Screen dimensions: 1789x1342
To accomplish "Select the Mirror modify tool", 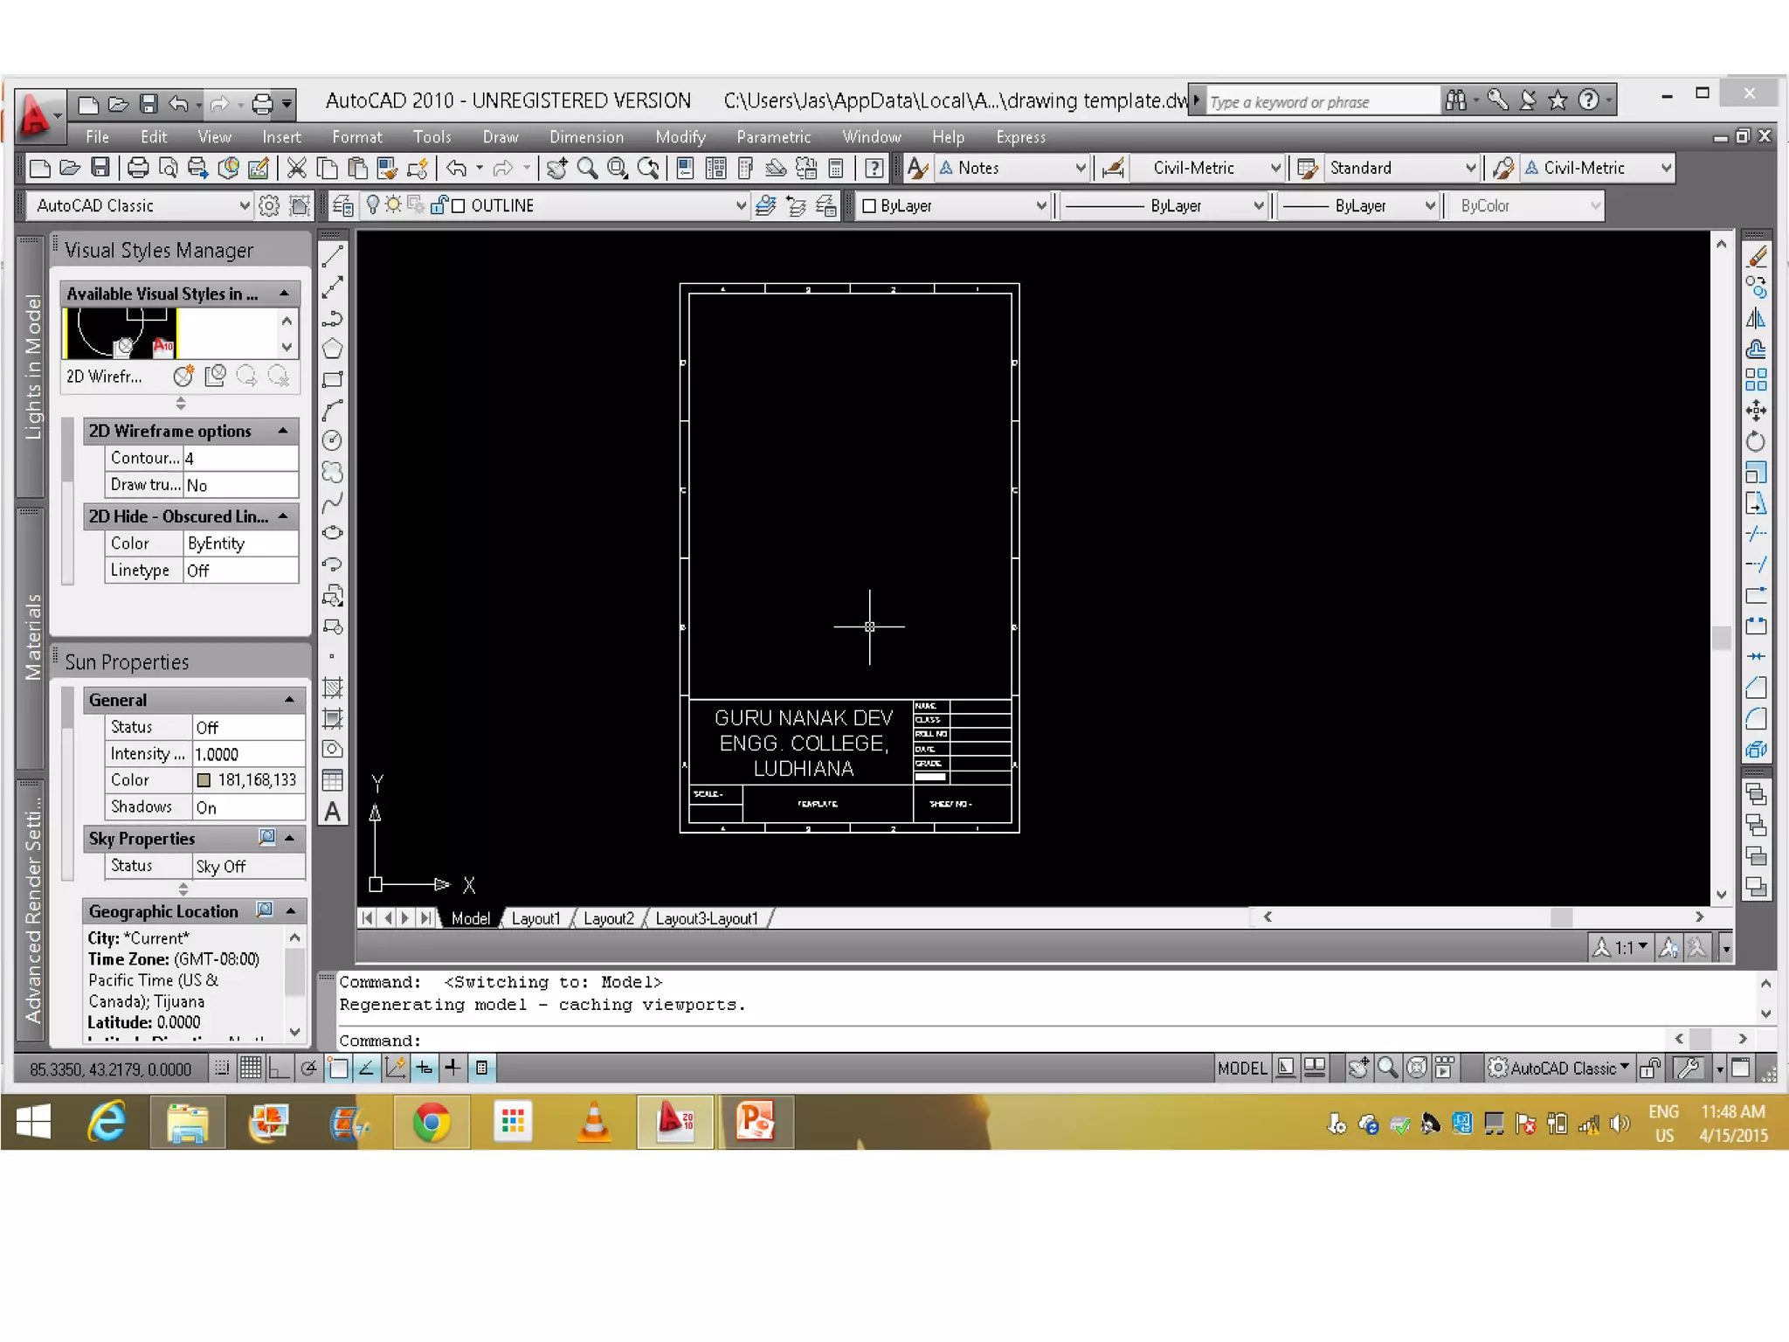I will 1756,319.
